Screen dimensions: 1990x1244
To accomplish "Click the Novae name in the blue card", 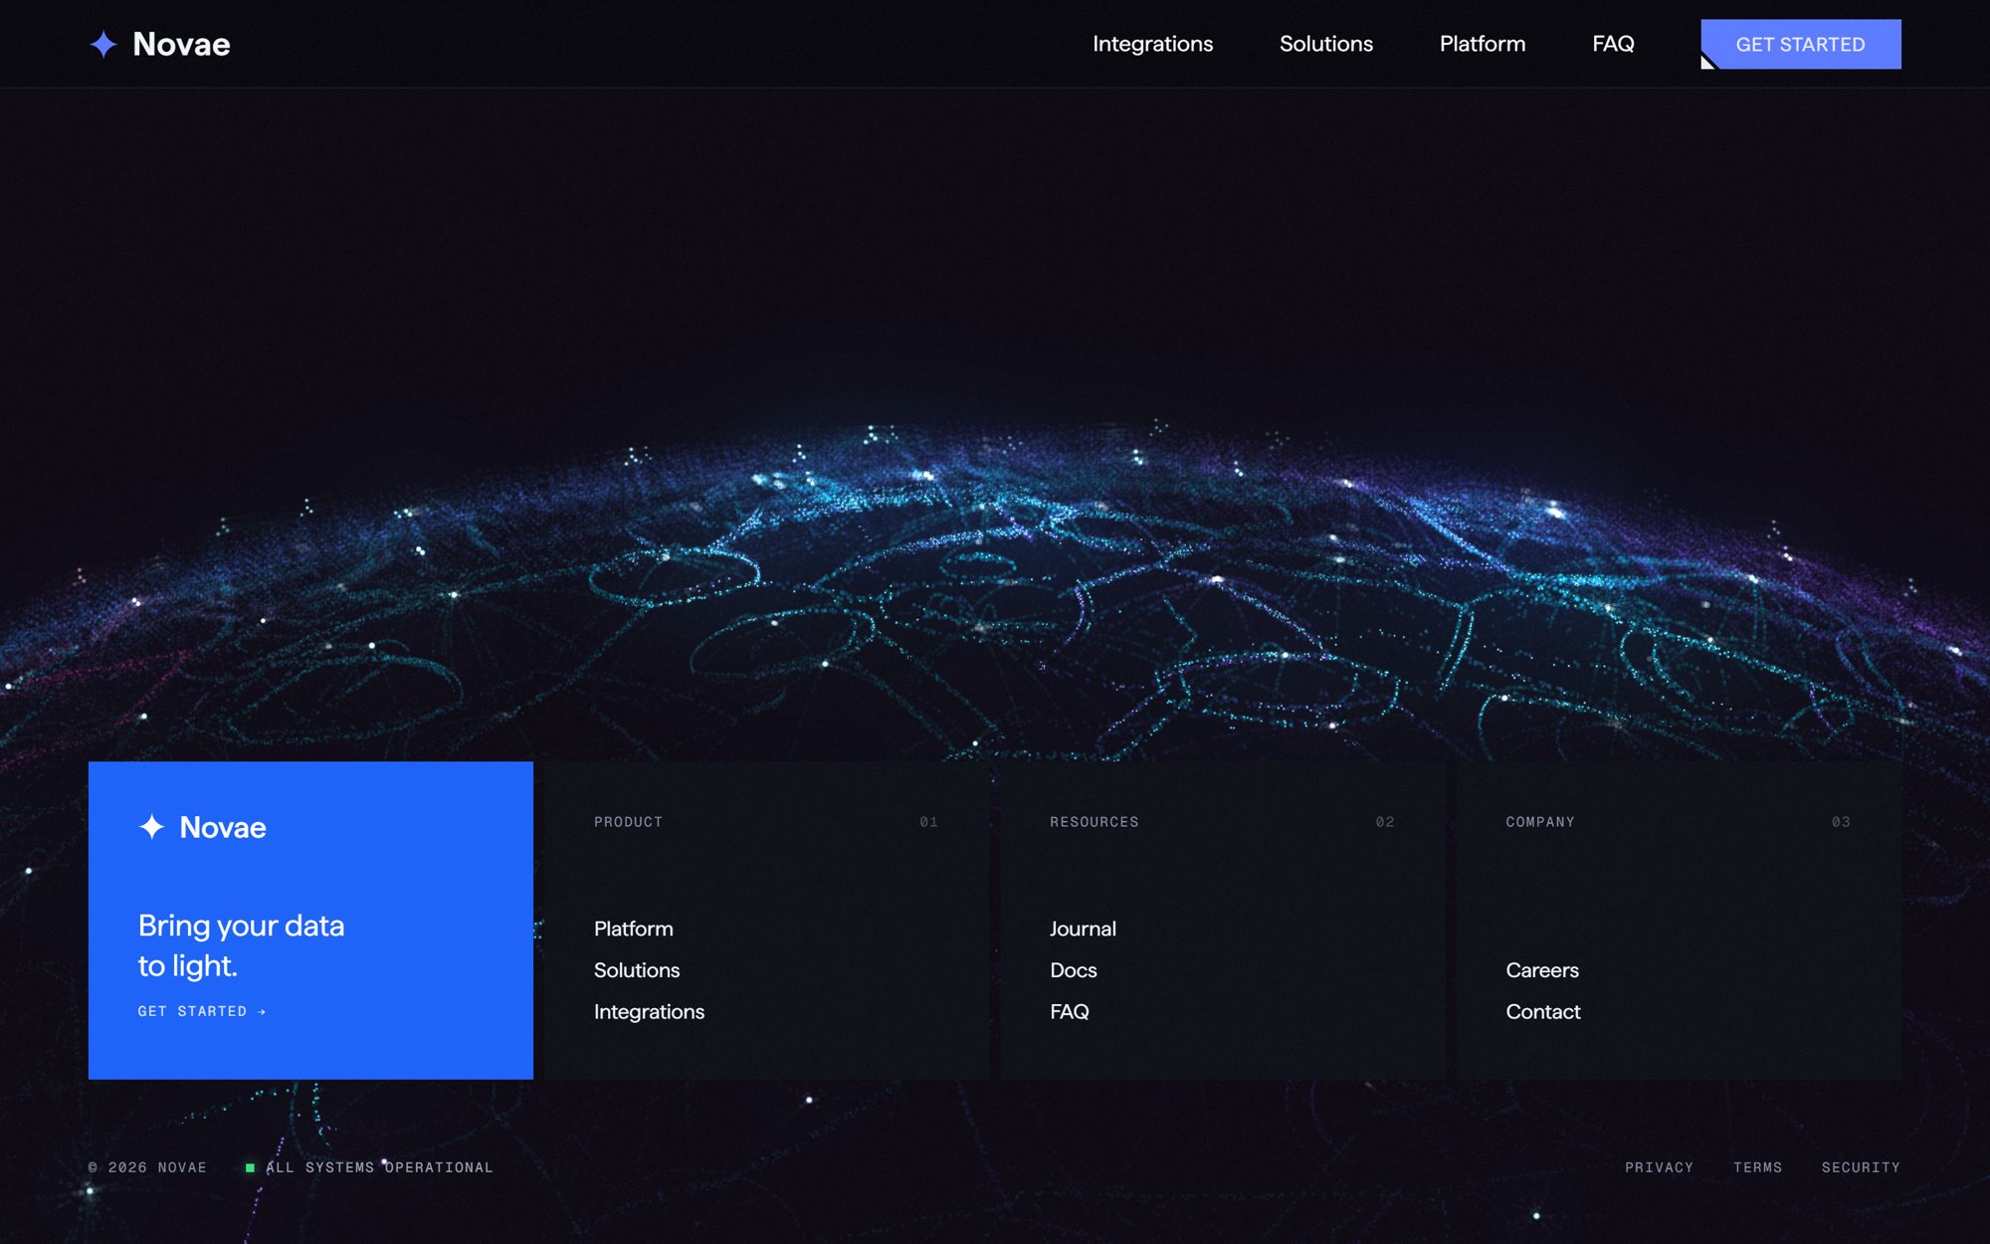I will pos(223,827).
